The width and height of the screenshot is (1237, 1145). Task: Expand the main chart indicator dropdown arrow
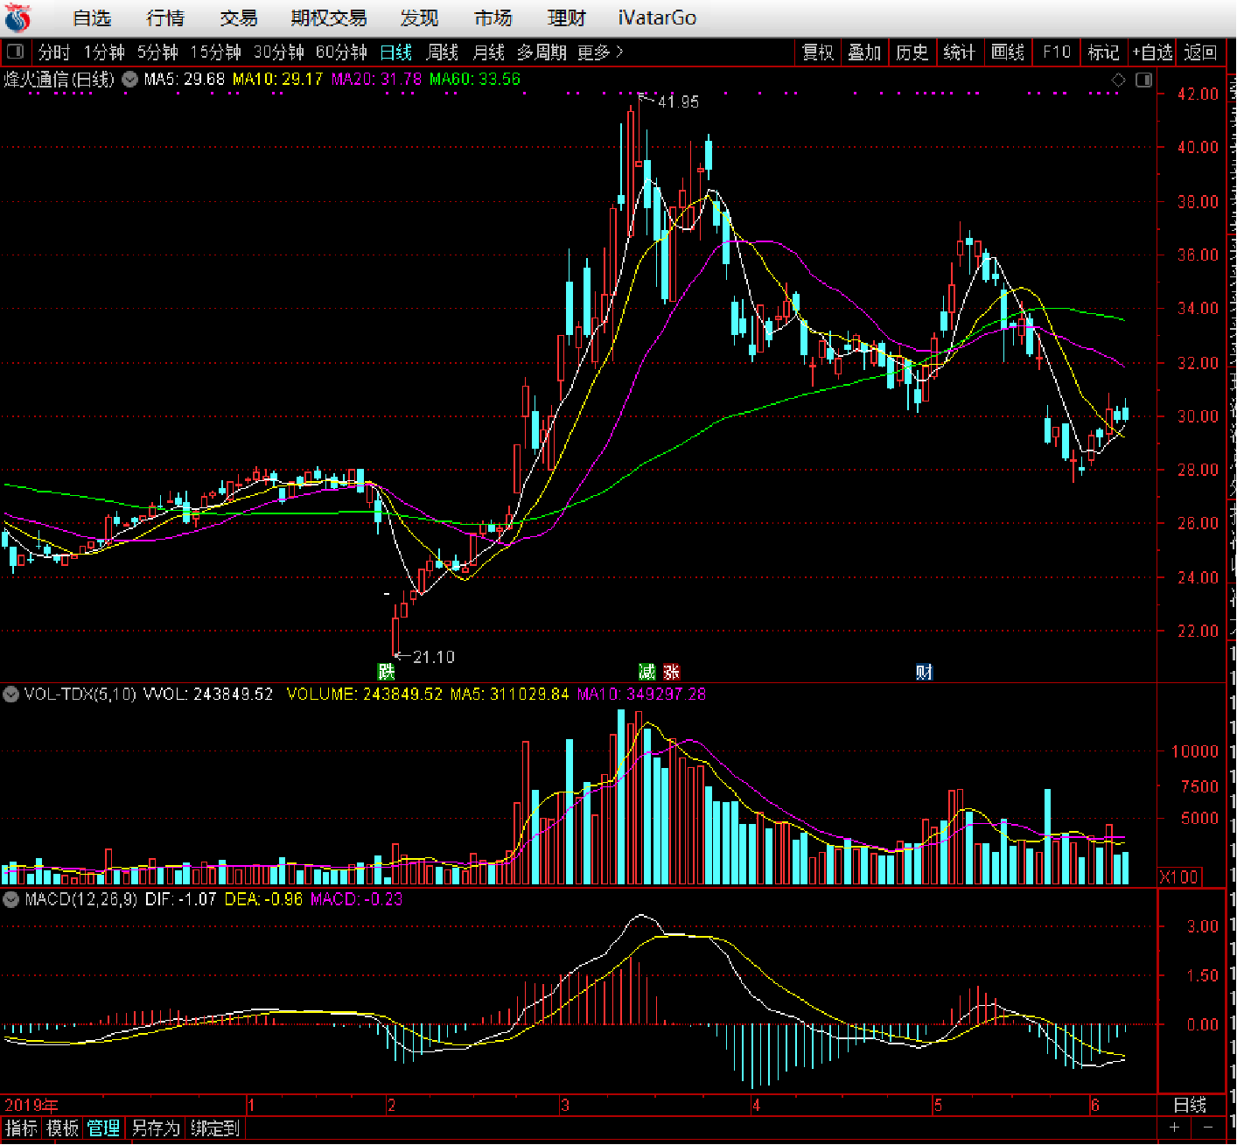point(129,80)
